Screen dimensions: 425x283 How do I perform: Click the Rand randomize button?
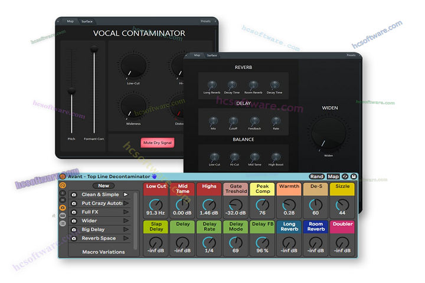(x=317, y=176)
